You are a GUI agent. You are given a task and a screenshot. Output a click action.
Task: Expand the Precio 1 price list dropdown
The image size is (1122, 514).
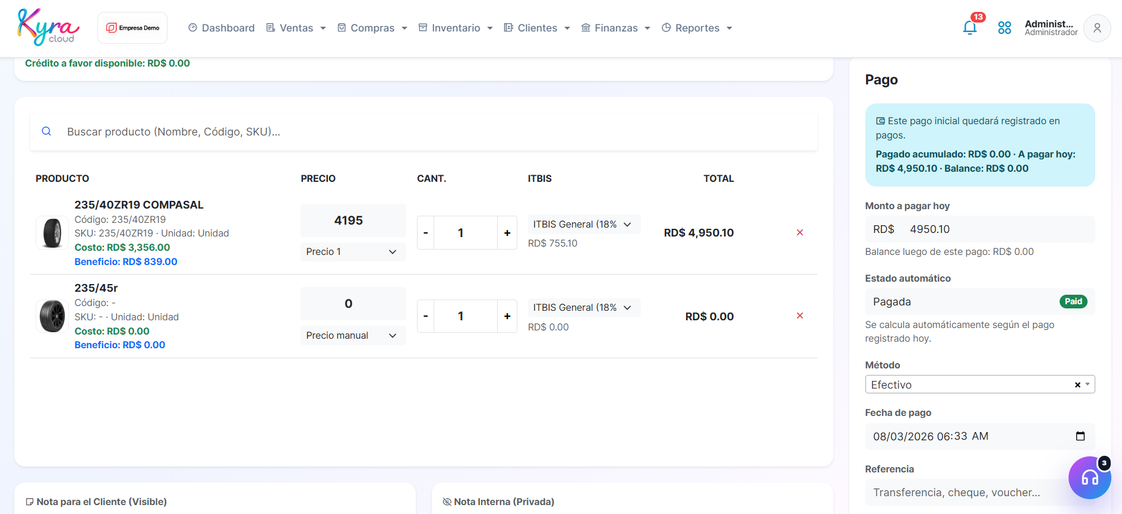coord(353,252)
